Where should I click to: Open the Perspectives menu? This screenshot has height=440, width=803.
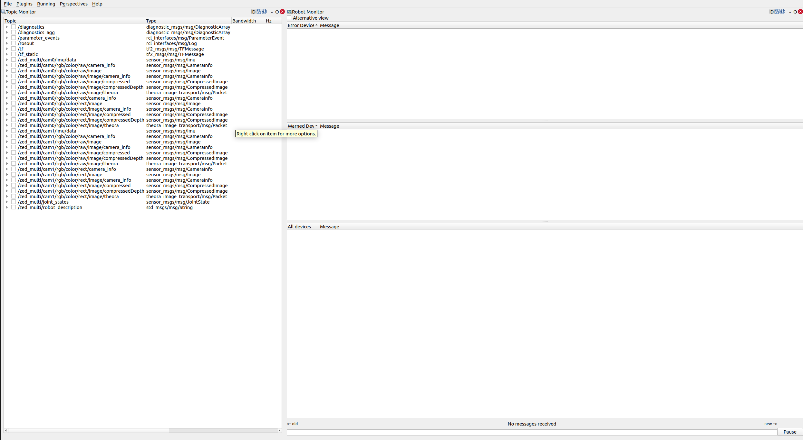(x=73, y=4)
